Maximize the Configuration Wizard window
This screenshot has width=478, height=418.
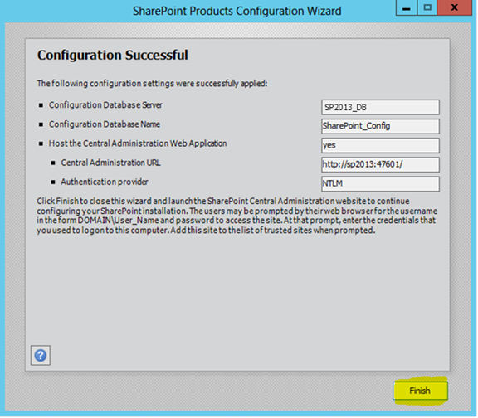(x=427, y=7)
